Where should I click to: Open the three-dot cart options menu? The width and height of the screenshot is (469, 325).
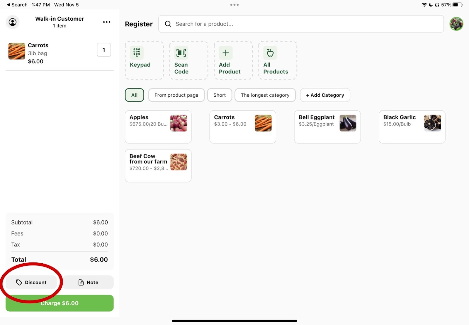(x=107, y=22)
